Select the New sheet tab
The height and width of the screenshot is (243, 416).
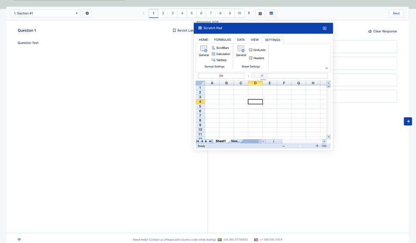point(235,141)
